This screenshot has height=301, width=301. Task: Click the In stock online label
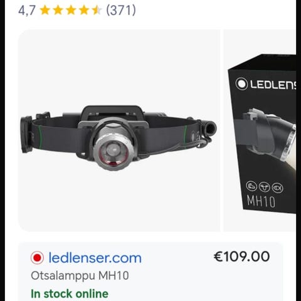(70, 293)
